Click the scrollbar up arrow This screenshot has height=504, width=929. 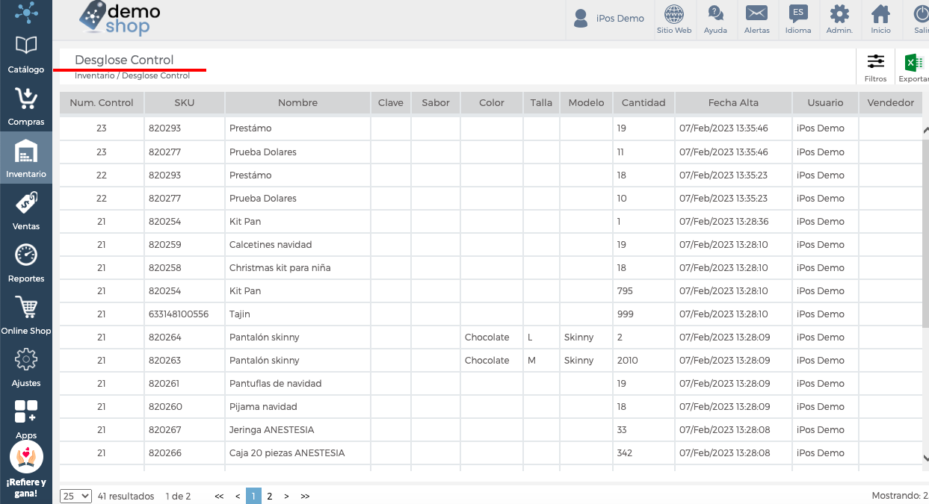[x=925, y=130]
